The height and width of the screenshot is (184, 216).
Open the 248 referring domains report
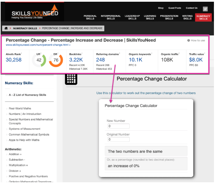point(100,60)
